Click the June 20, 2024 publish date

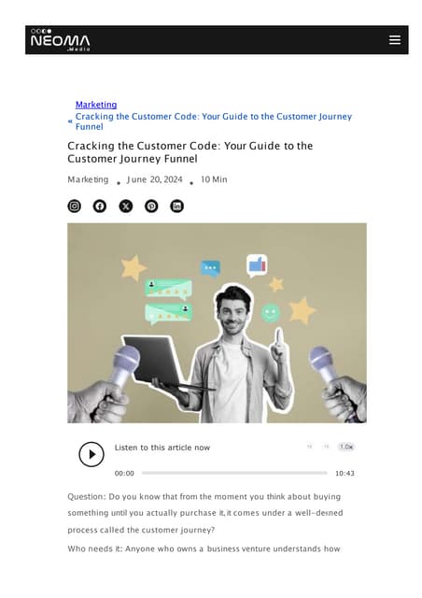click(155, 179)
